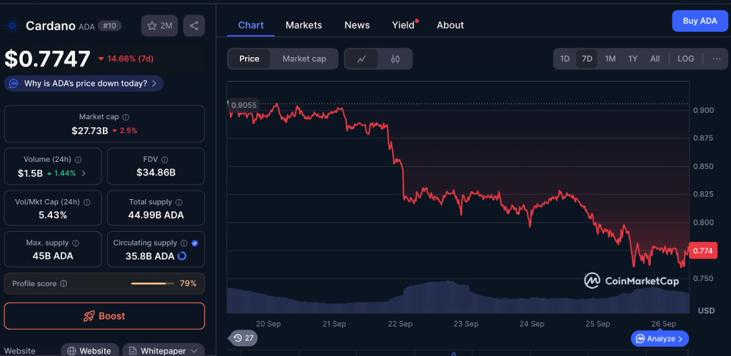Expand 'Why is ADA's price down today?'
731x356 pixels.
click(84, 83)
